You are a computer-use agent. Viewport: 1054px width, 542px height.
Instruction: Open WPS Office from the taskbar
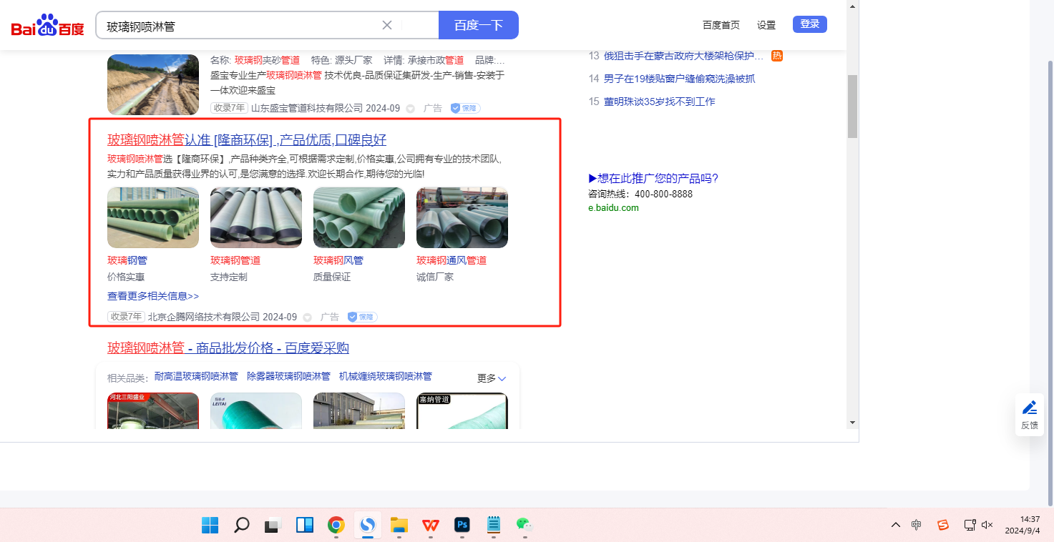tap(431, 525)
